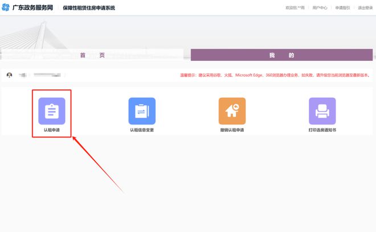Open 用户中心 in the top bar

pyautogui.click(x=320, y=7)
